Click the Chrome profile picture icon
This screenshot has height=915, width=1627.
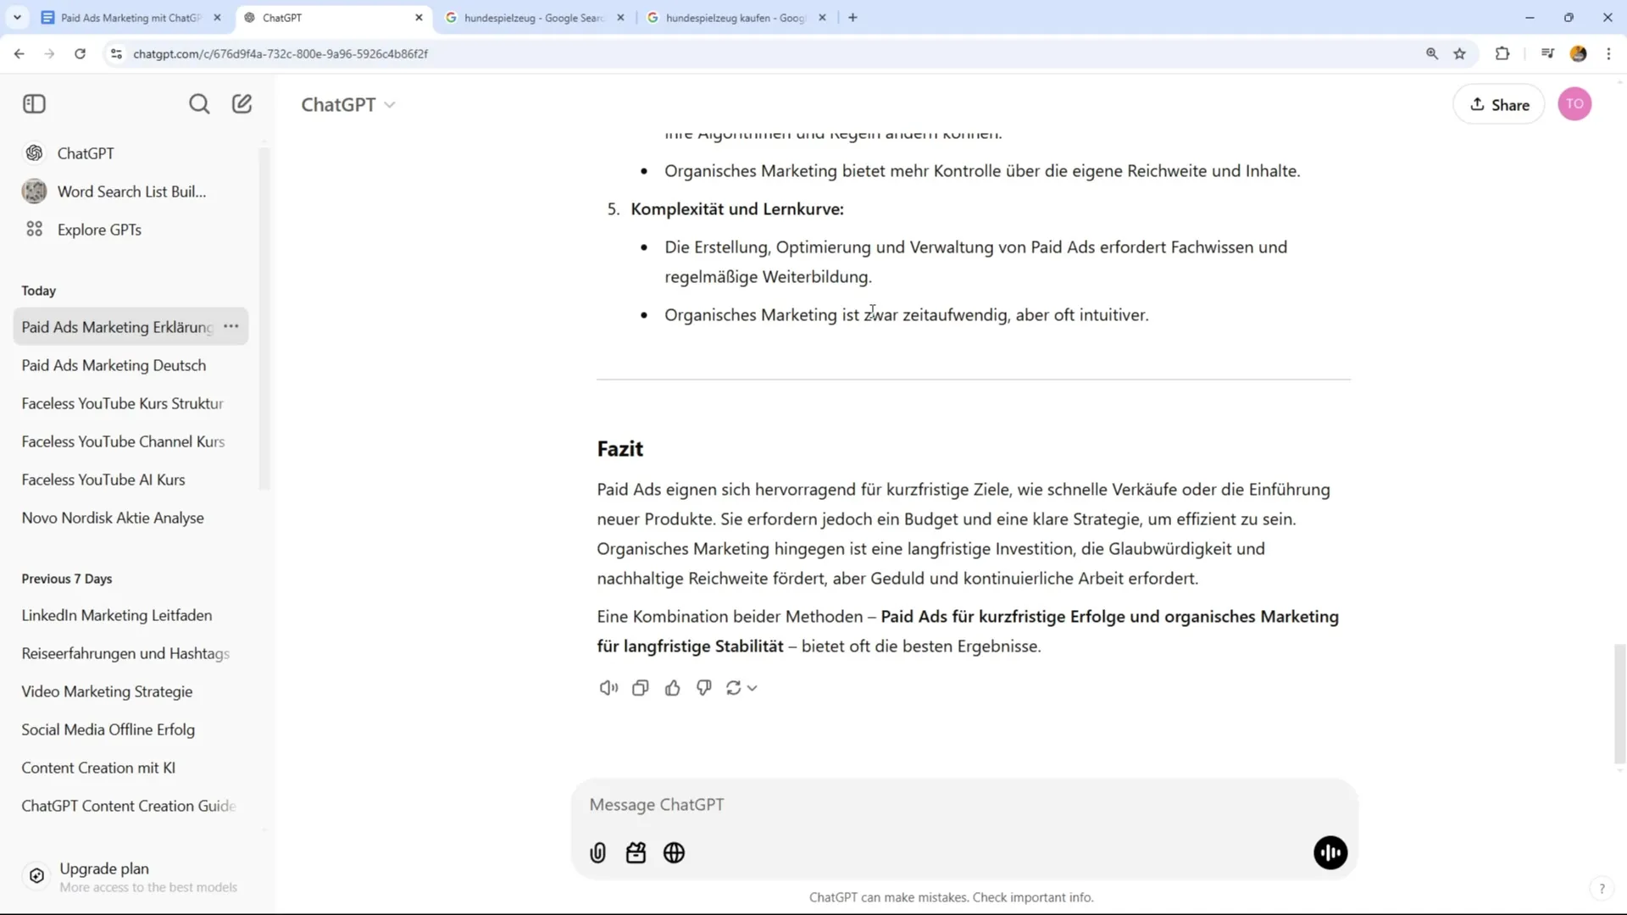(1578, 53)
